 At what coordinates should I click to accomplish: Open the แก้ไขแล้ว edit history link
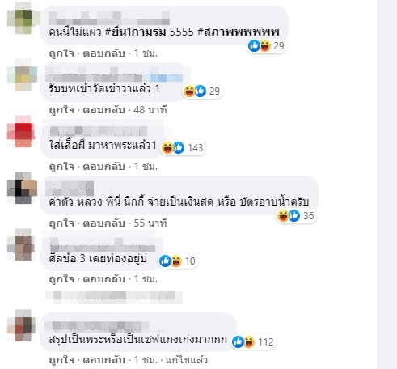pyautogui.click(x=187, y=360)
